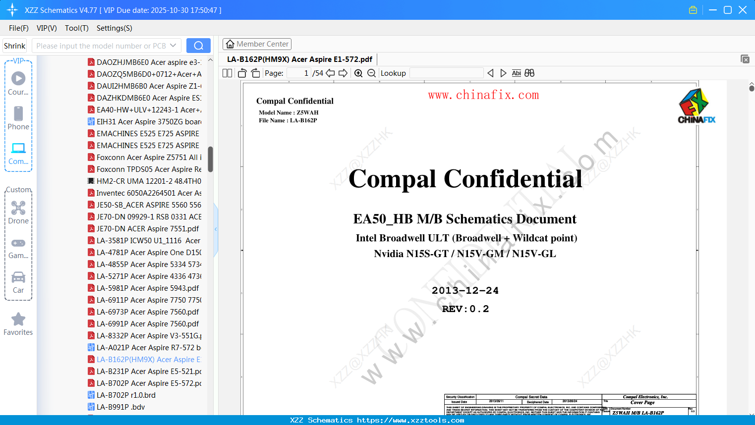Jump to previous lookup result
The image size is (755, 425).
(490, 73)
